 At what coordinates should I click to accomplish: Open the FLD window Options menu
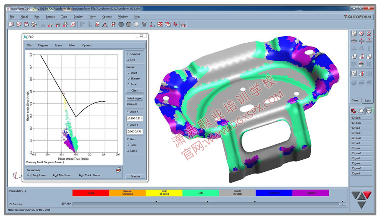pyautogui.click(x=87, y=45)
